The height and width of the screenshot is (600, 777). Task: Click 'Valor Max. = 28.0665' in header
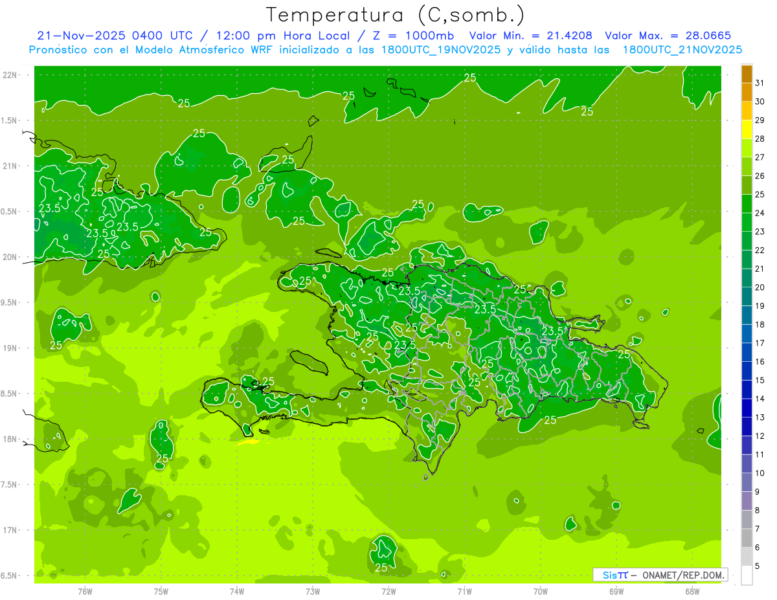pyautogui.click(x=668, y=36)
